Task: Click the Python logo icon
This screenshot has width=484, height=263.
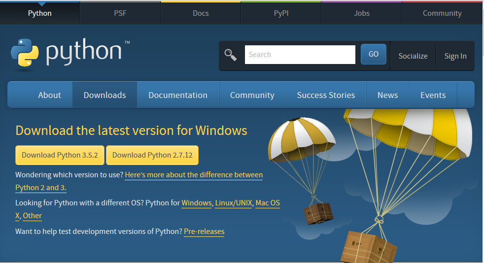Action: click(x=25, y=52)
